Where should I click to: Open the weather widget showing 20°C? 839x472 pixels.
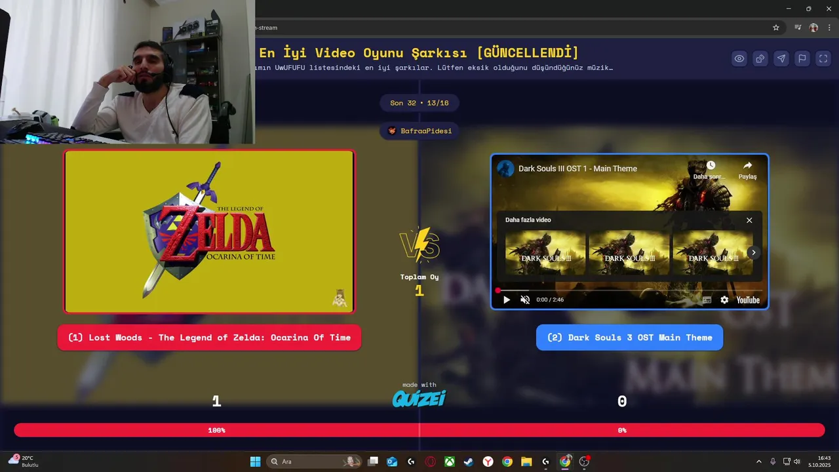pyautogui.click(x=24, y=461)
